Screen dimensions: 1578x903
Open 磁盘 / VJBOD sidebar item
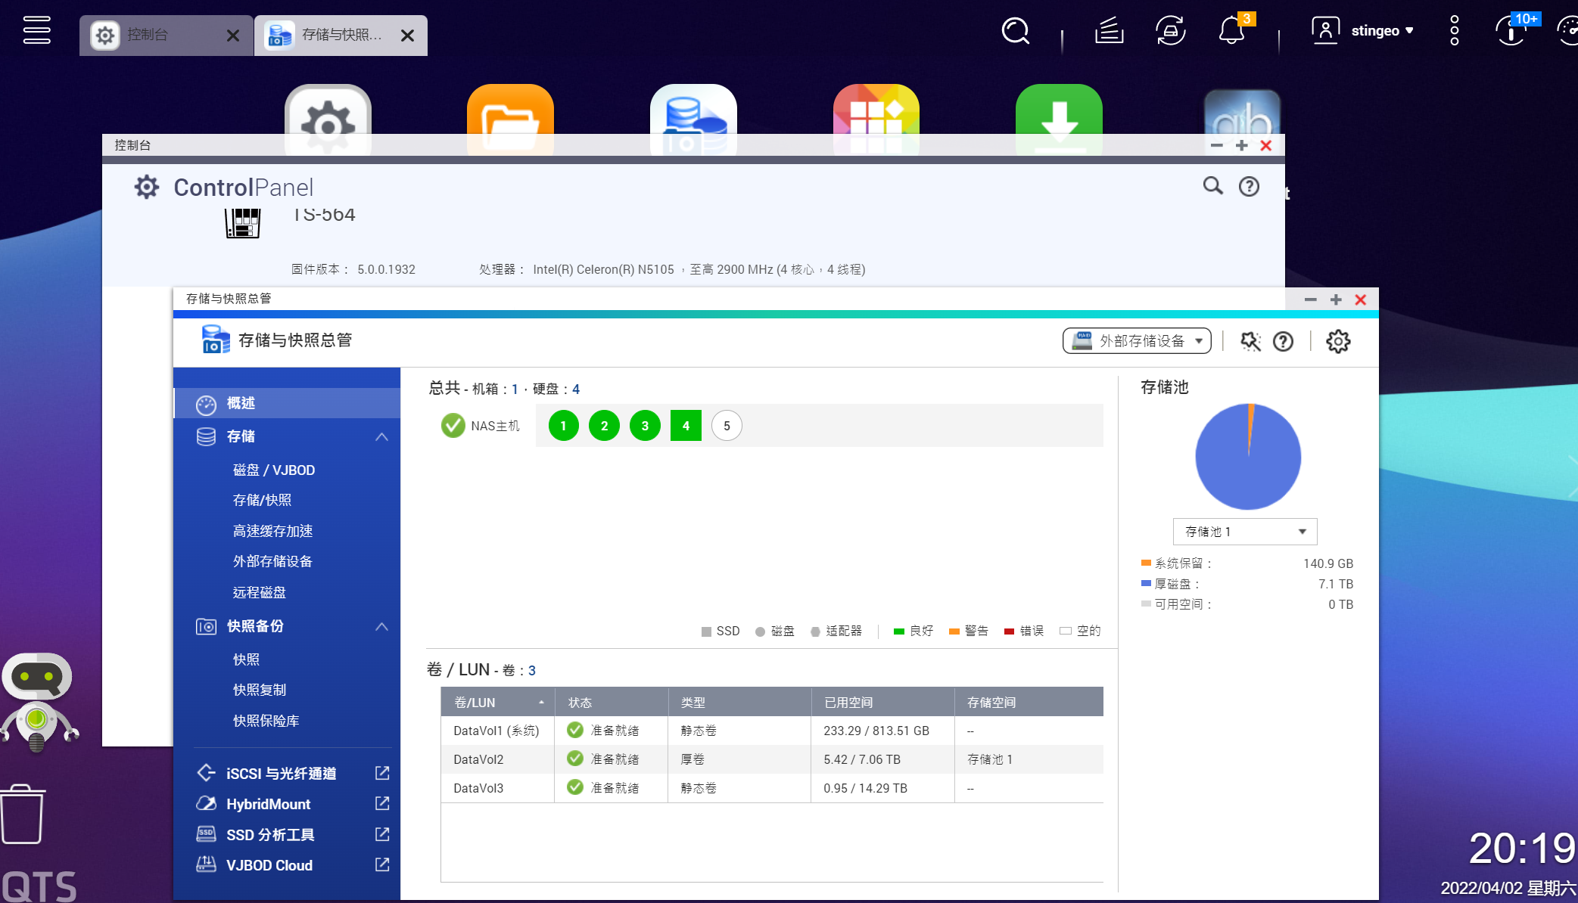click(x=274, y=470)
